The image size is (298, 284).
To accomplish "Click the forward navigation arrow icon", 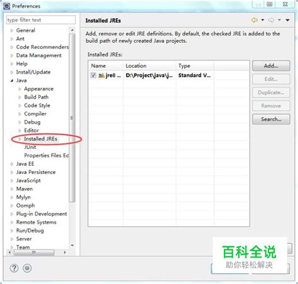I will (271, 20).
